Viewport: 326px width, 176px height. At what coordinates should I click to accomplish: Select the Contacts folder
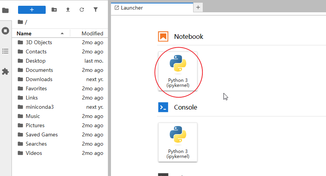point(60,51)
